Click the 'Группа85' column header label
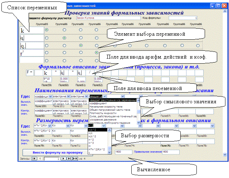 (42, 24)
